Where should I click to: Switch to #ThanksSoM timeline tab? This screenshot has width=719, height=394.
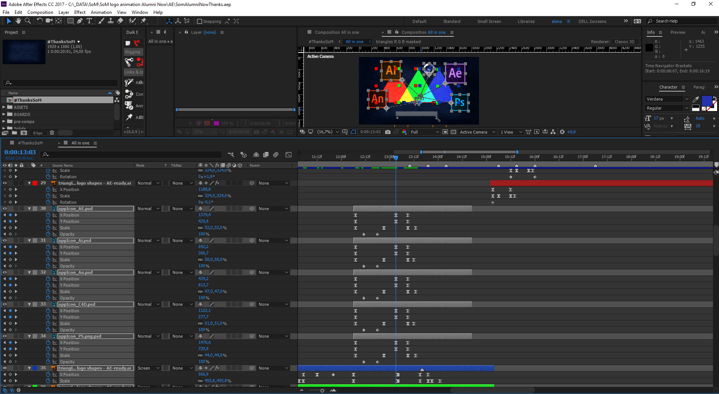[30, 143]
